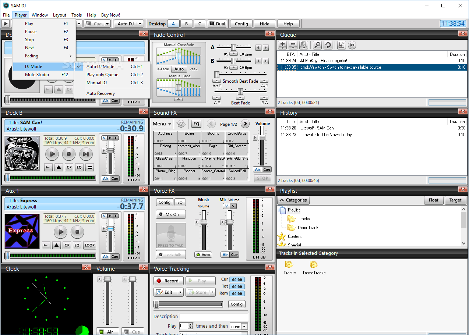
Task: Select the DemoTracks tree item
Action: [x=309, y=228]
